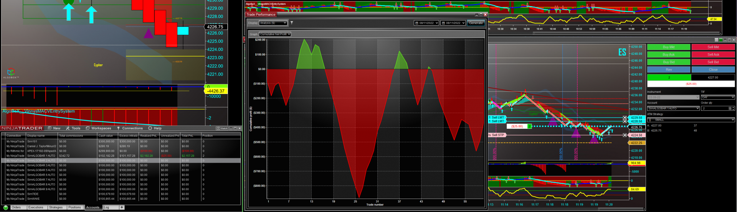Click the Sell Ask button
Screen dimensions: 737x212
[x=713, y=54]
